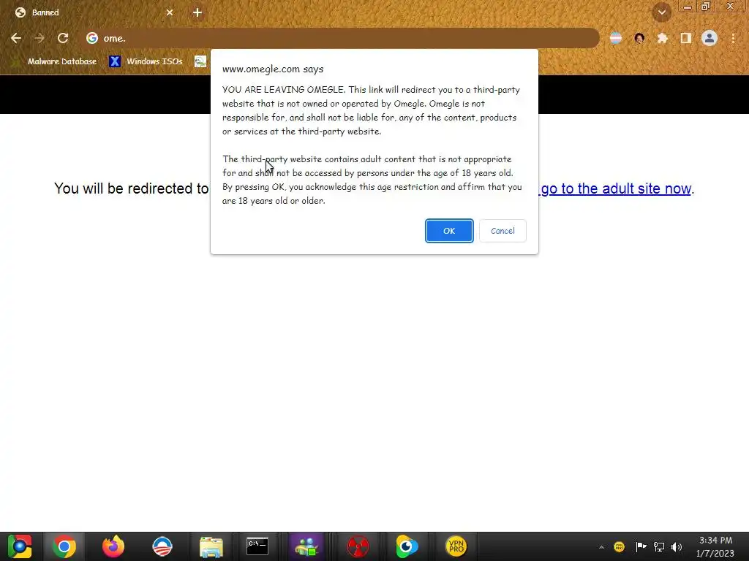This screenshot has width=749, height=561.
Task: Go back to the previous page
Action: (x=16, y=38)
